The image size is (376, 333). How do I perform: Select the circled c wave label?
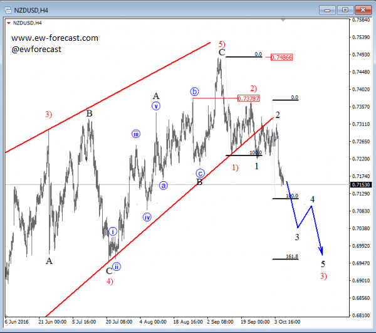pyautogui.click(x=200, y=173)
